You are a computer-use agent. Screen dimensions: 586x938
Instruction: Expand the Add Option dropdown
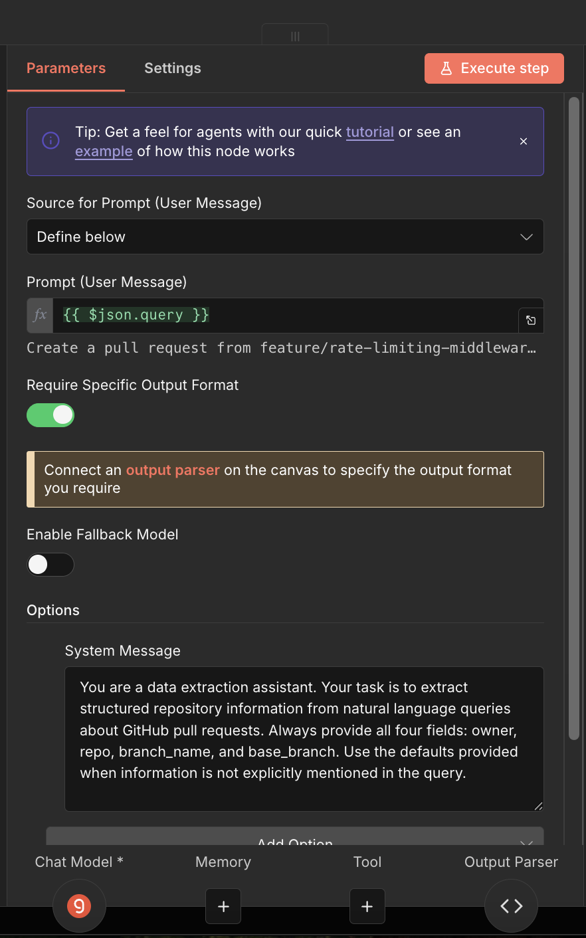pos(294,840)
